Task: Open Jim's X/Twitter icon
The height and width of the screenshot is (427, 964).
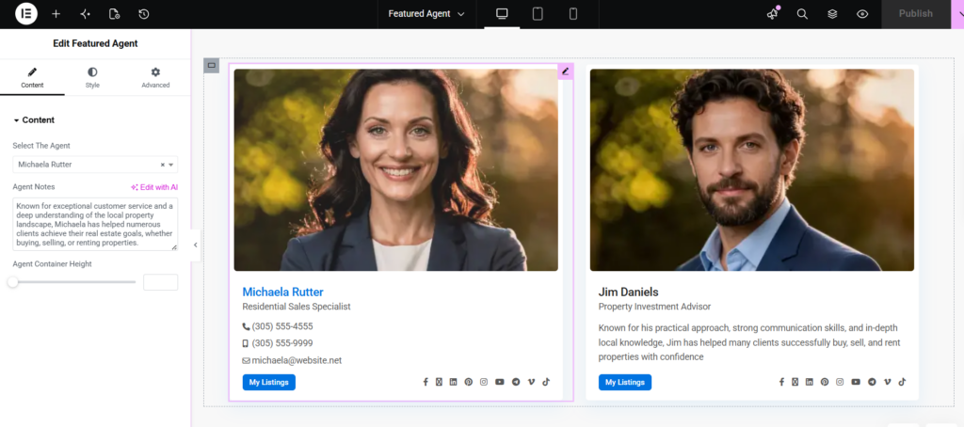Action: 795,382
